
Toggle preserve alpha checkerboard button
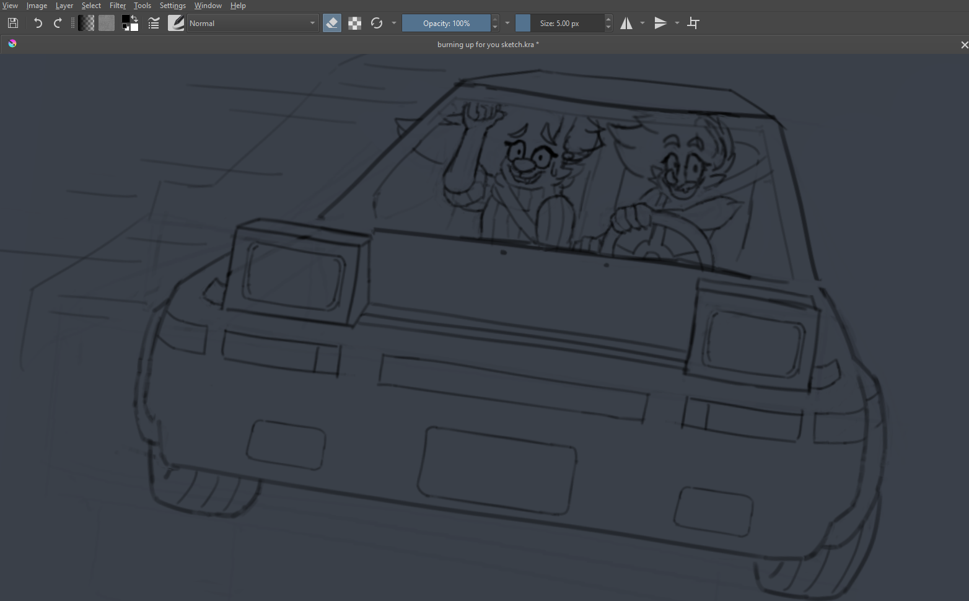(x=354, y=24)
